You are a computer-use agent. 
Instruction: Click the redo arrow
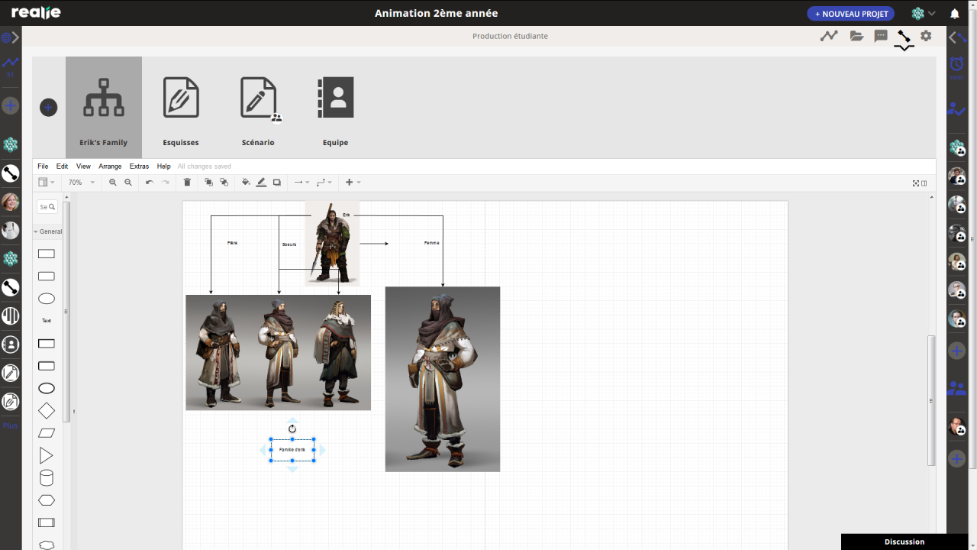click(166, 183)
